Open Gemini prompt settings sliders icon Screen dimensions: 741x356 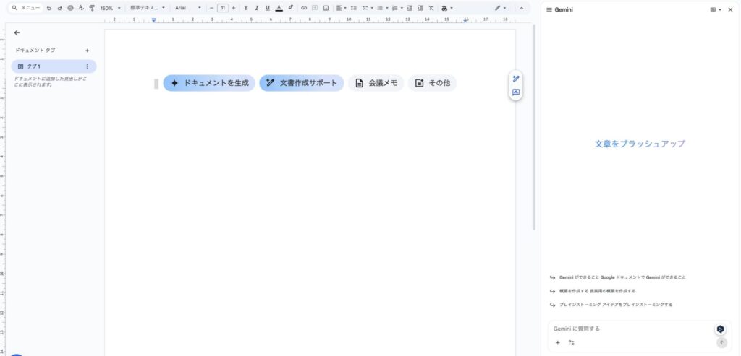tap(572, 343)
